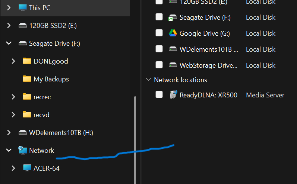Image resolution: width=297 pixels, height=184 pixels.
Task: Tick the checkbox for ReadyDLNA: XR500
Action: pos(159,94)
